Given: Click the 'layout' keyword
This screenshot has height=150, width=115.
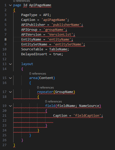Looking at the screenshot, I should point(27,64).
